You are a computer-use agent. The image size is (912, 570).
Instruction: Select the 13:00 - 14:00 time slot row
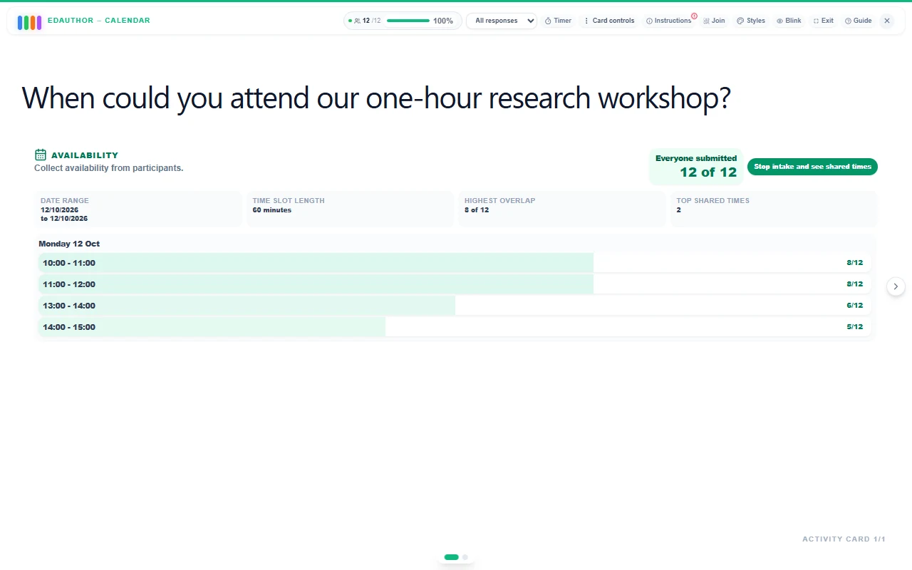[455, 306]
